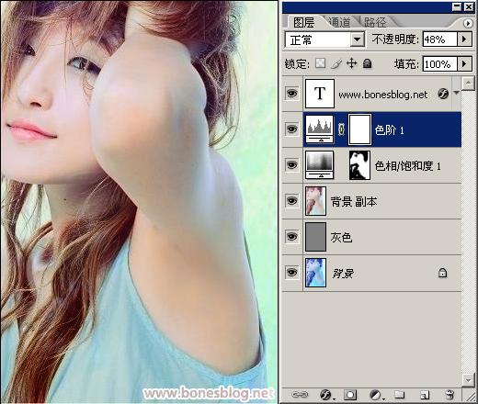The height and width of the screenshot is (404, 478).
Task: Create a new layer group folder
Action: click(400, 395)
